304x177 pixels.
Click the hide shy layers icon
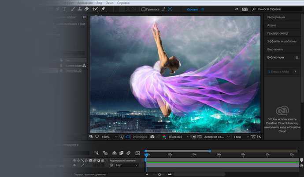tap(115, 153)
